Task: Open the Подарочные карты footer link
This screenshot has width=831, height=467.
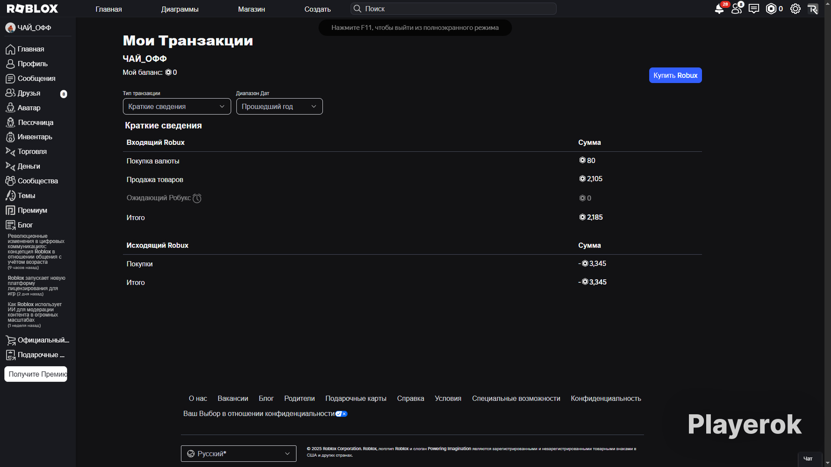Action: [356, 398]
